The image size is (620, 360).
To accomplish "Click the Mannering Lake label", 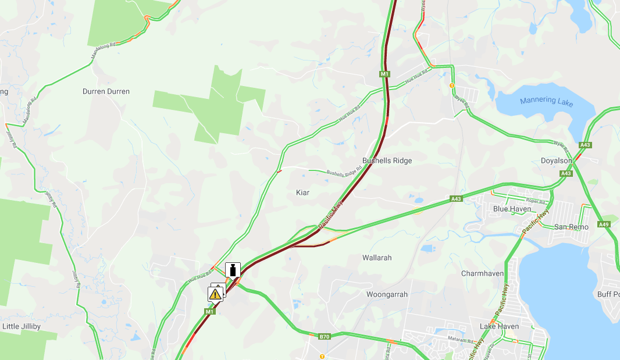I will coord(547,101).
